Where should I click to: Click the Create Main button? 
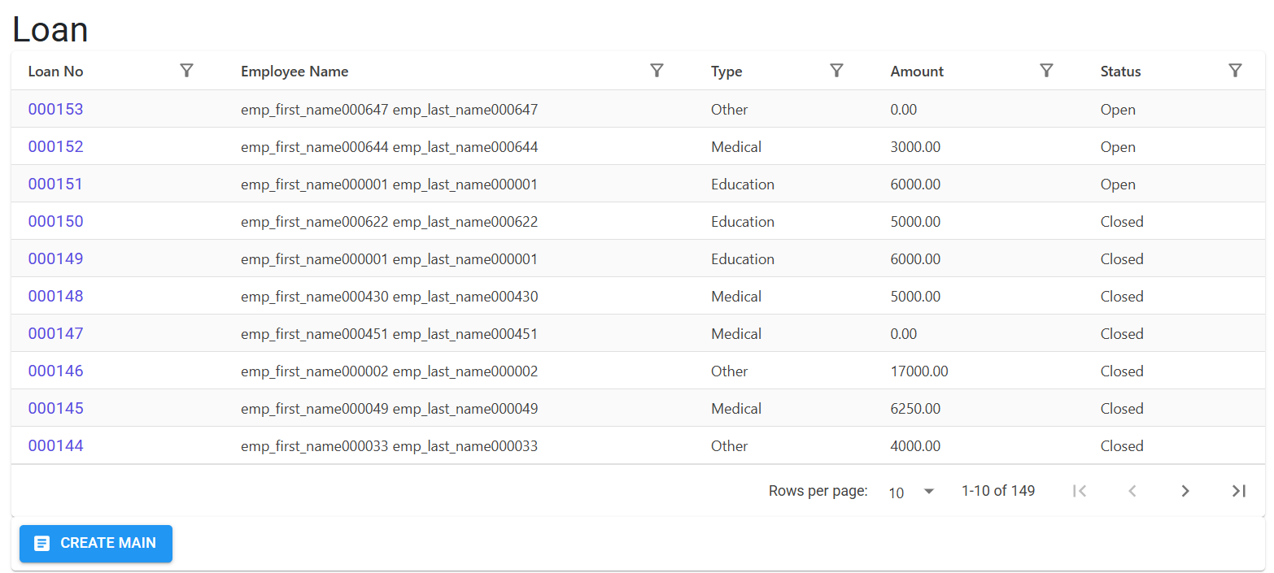coord(96,543)
